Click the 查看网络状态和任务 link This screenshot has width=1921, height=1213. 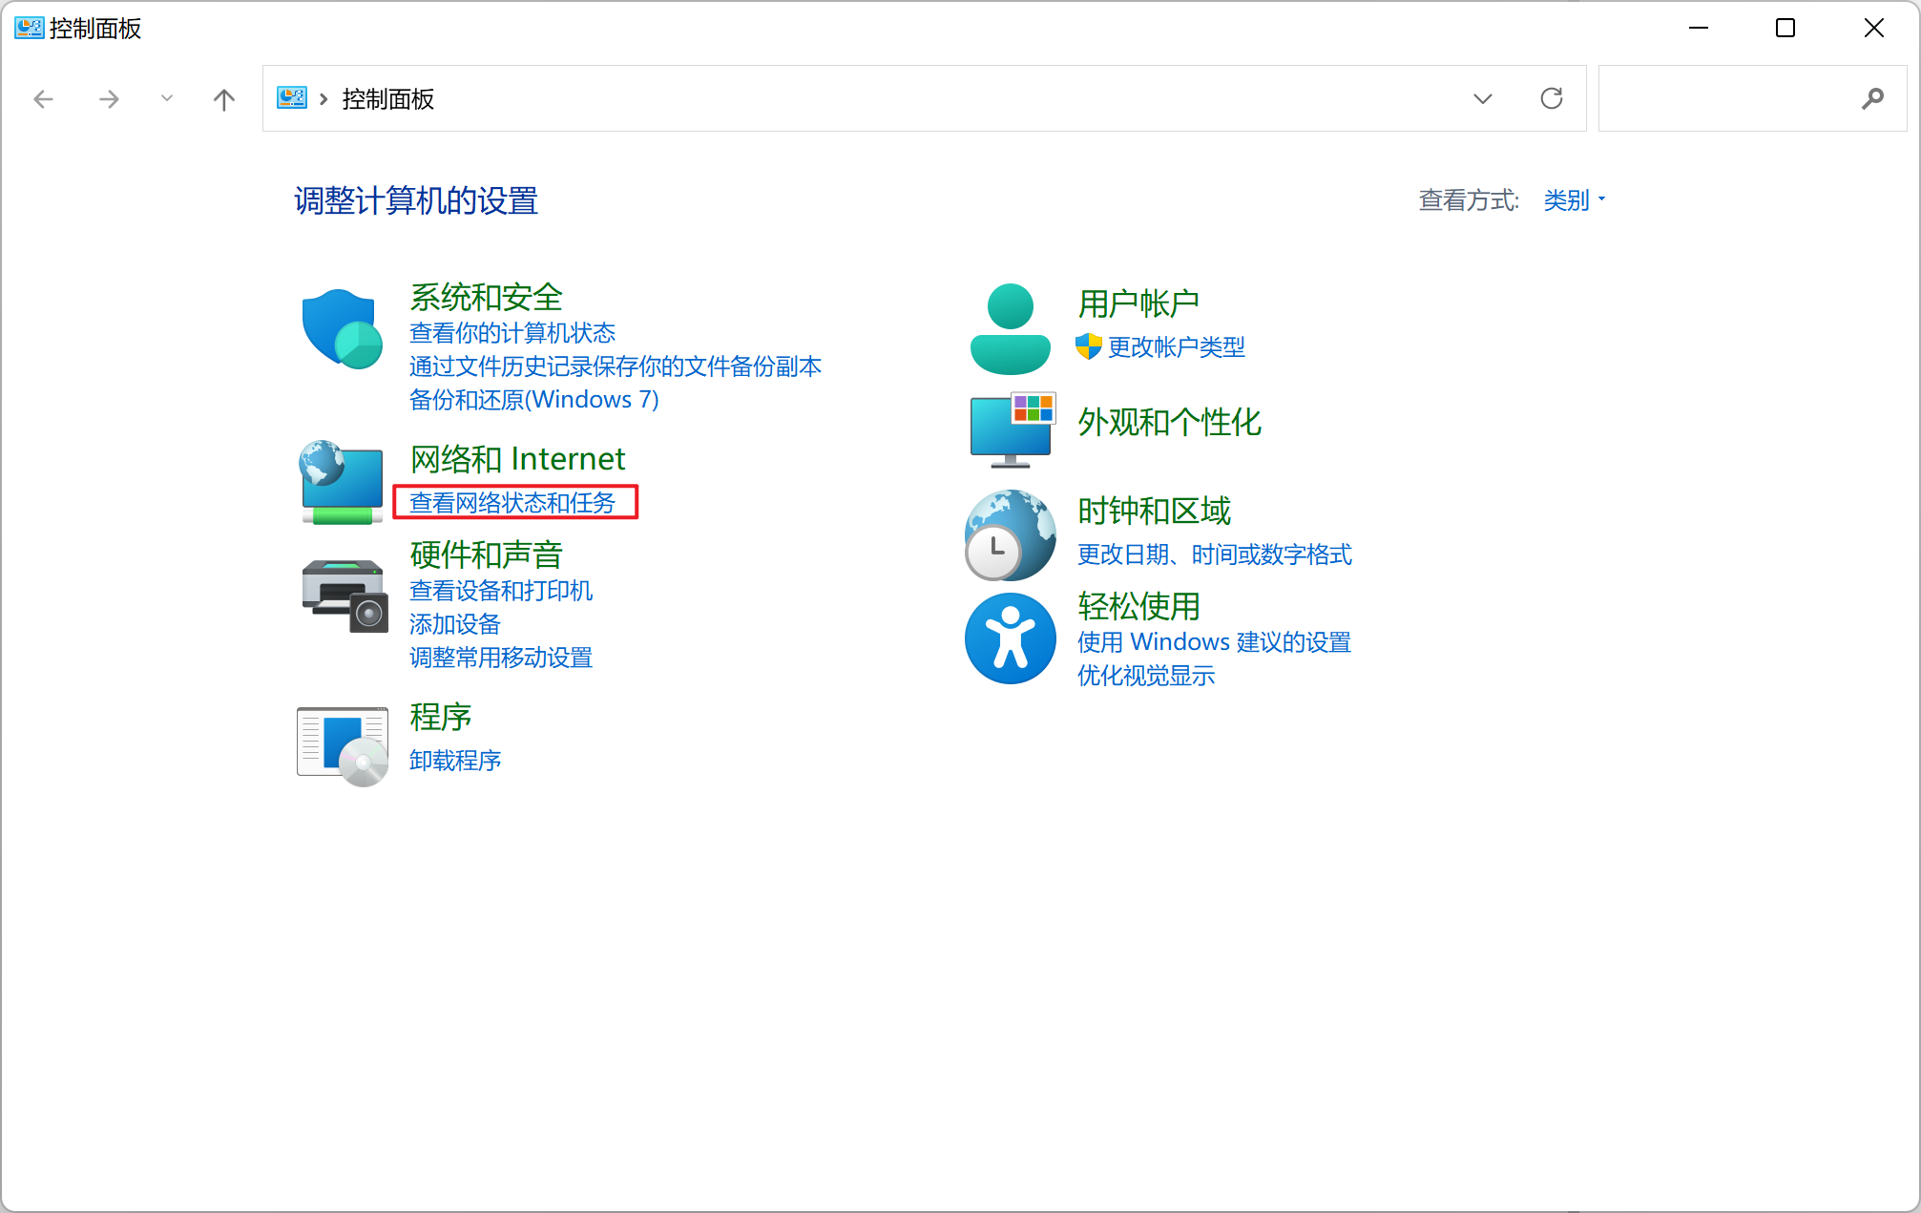(x=512, y=503)
